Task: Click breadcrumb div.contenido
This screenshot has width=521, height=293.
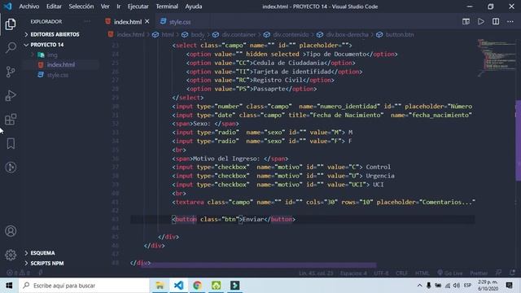Action: [291, 34]
